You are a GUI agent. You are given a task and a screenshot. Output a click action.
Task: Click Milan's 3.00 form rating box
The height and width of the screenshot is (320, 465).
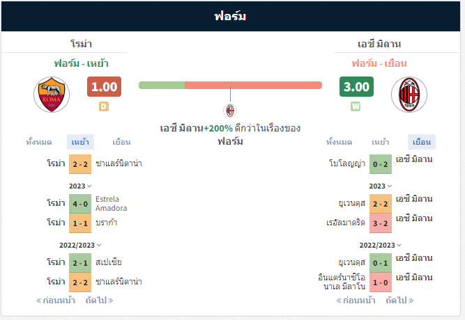pos(356,87)
